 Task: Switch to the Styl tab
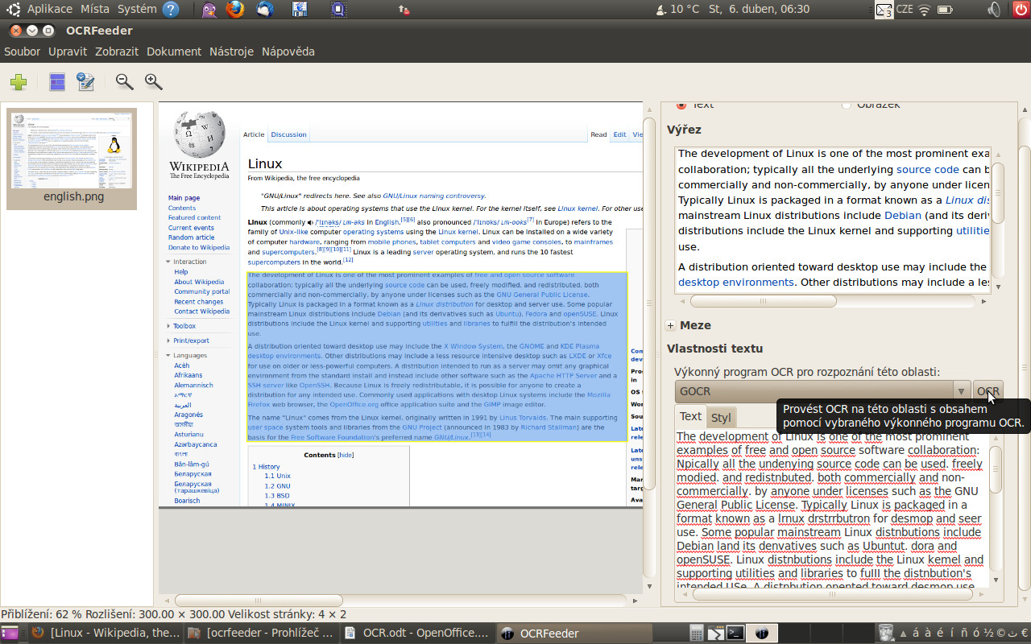pyautogui.click(x=721, y=417)
